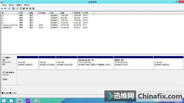
Task: Select the Windows8_OS (C:) volume row
Action: coord(45,25)
